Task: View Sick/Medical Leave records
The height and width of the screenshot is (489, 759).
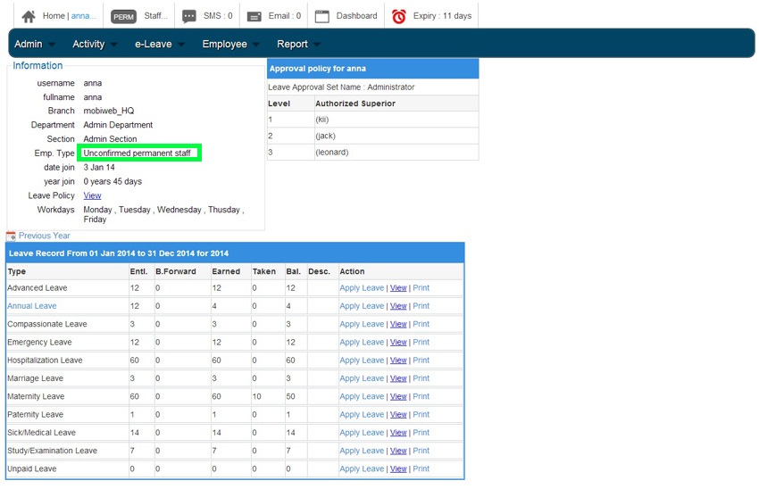Action: coord(398,433)
